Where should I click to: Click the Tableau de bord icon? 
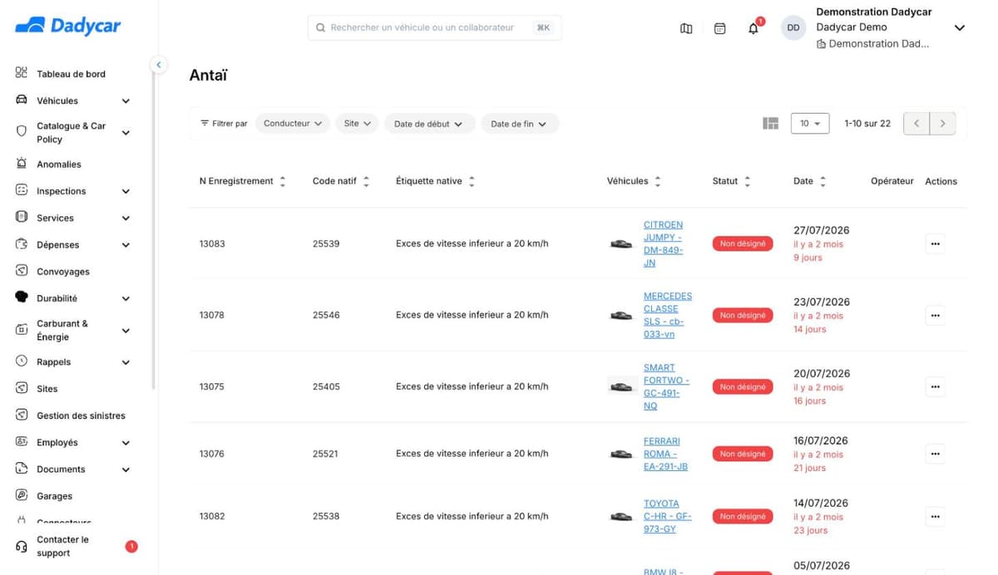22,73
